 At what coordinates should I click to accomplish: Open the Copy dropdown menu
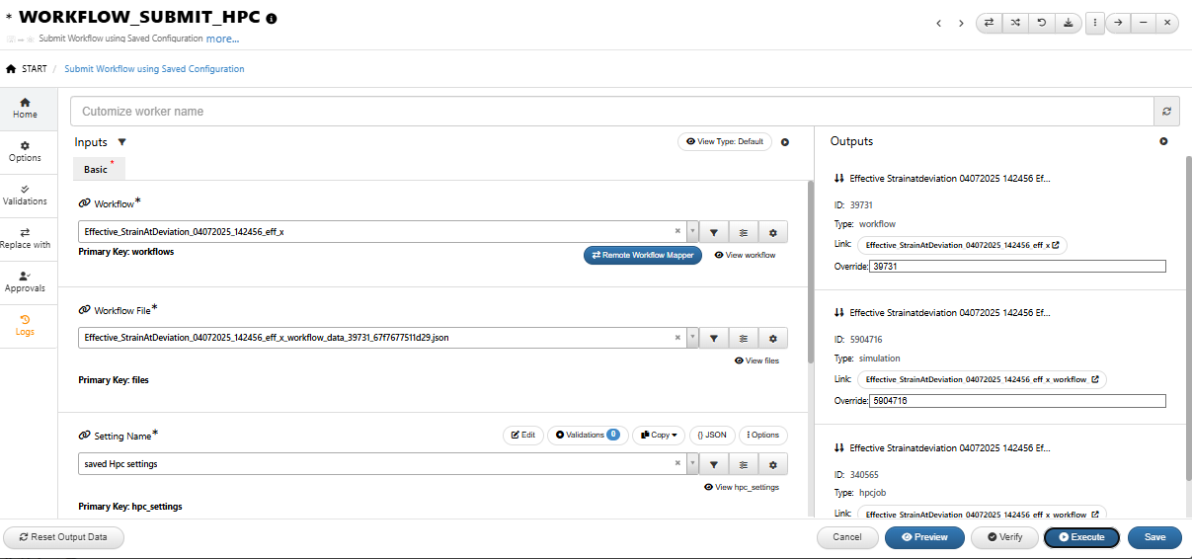(x=659, y=435)
